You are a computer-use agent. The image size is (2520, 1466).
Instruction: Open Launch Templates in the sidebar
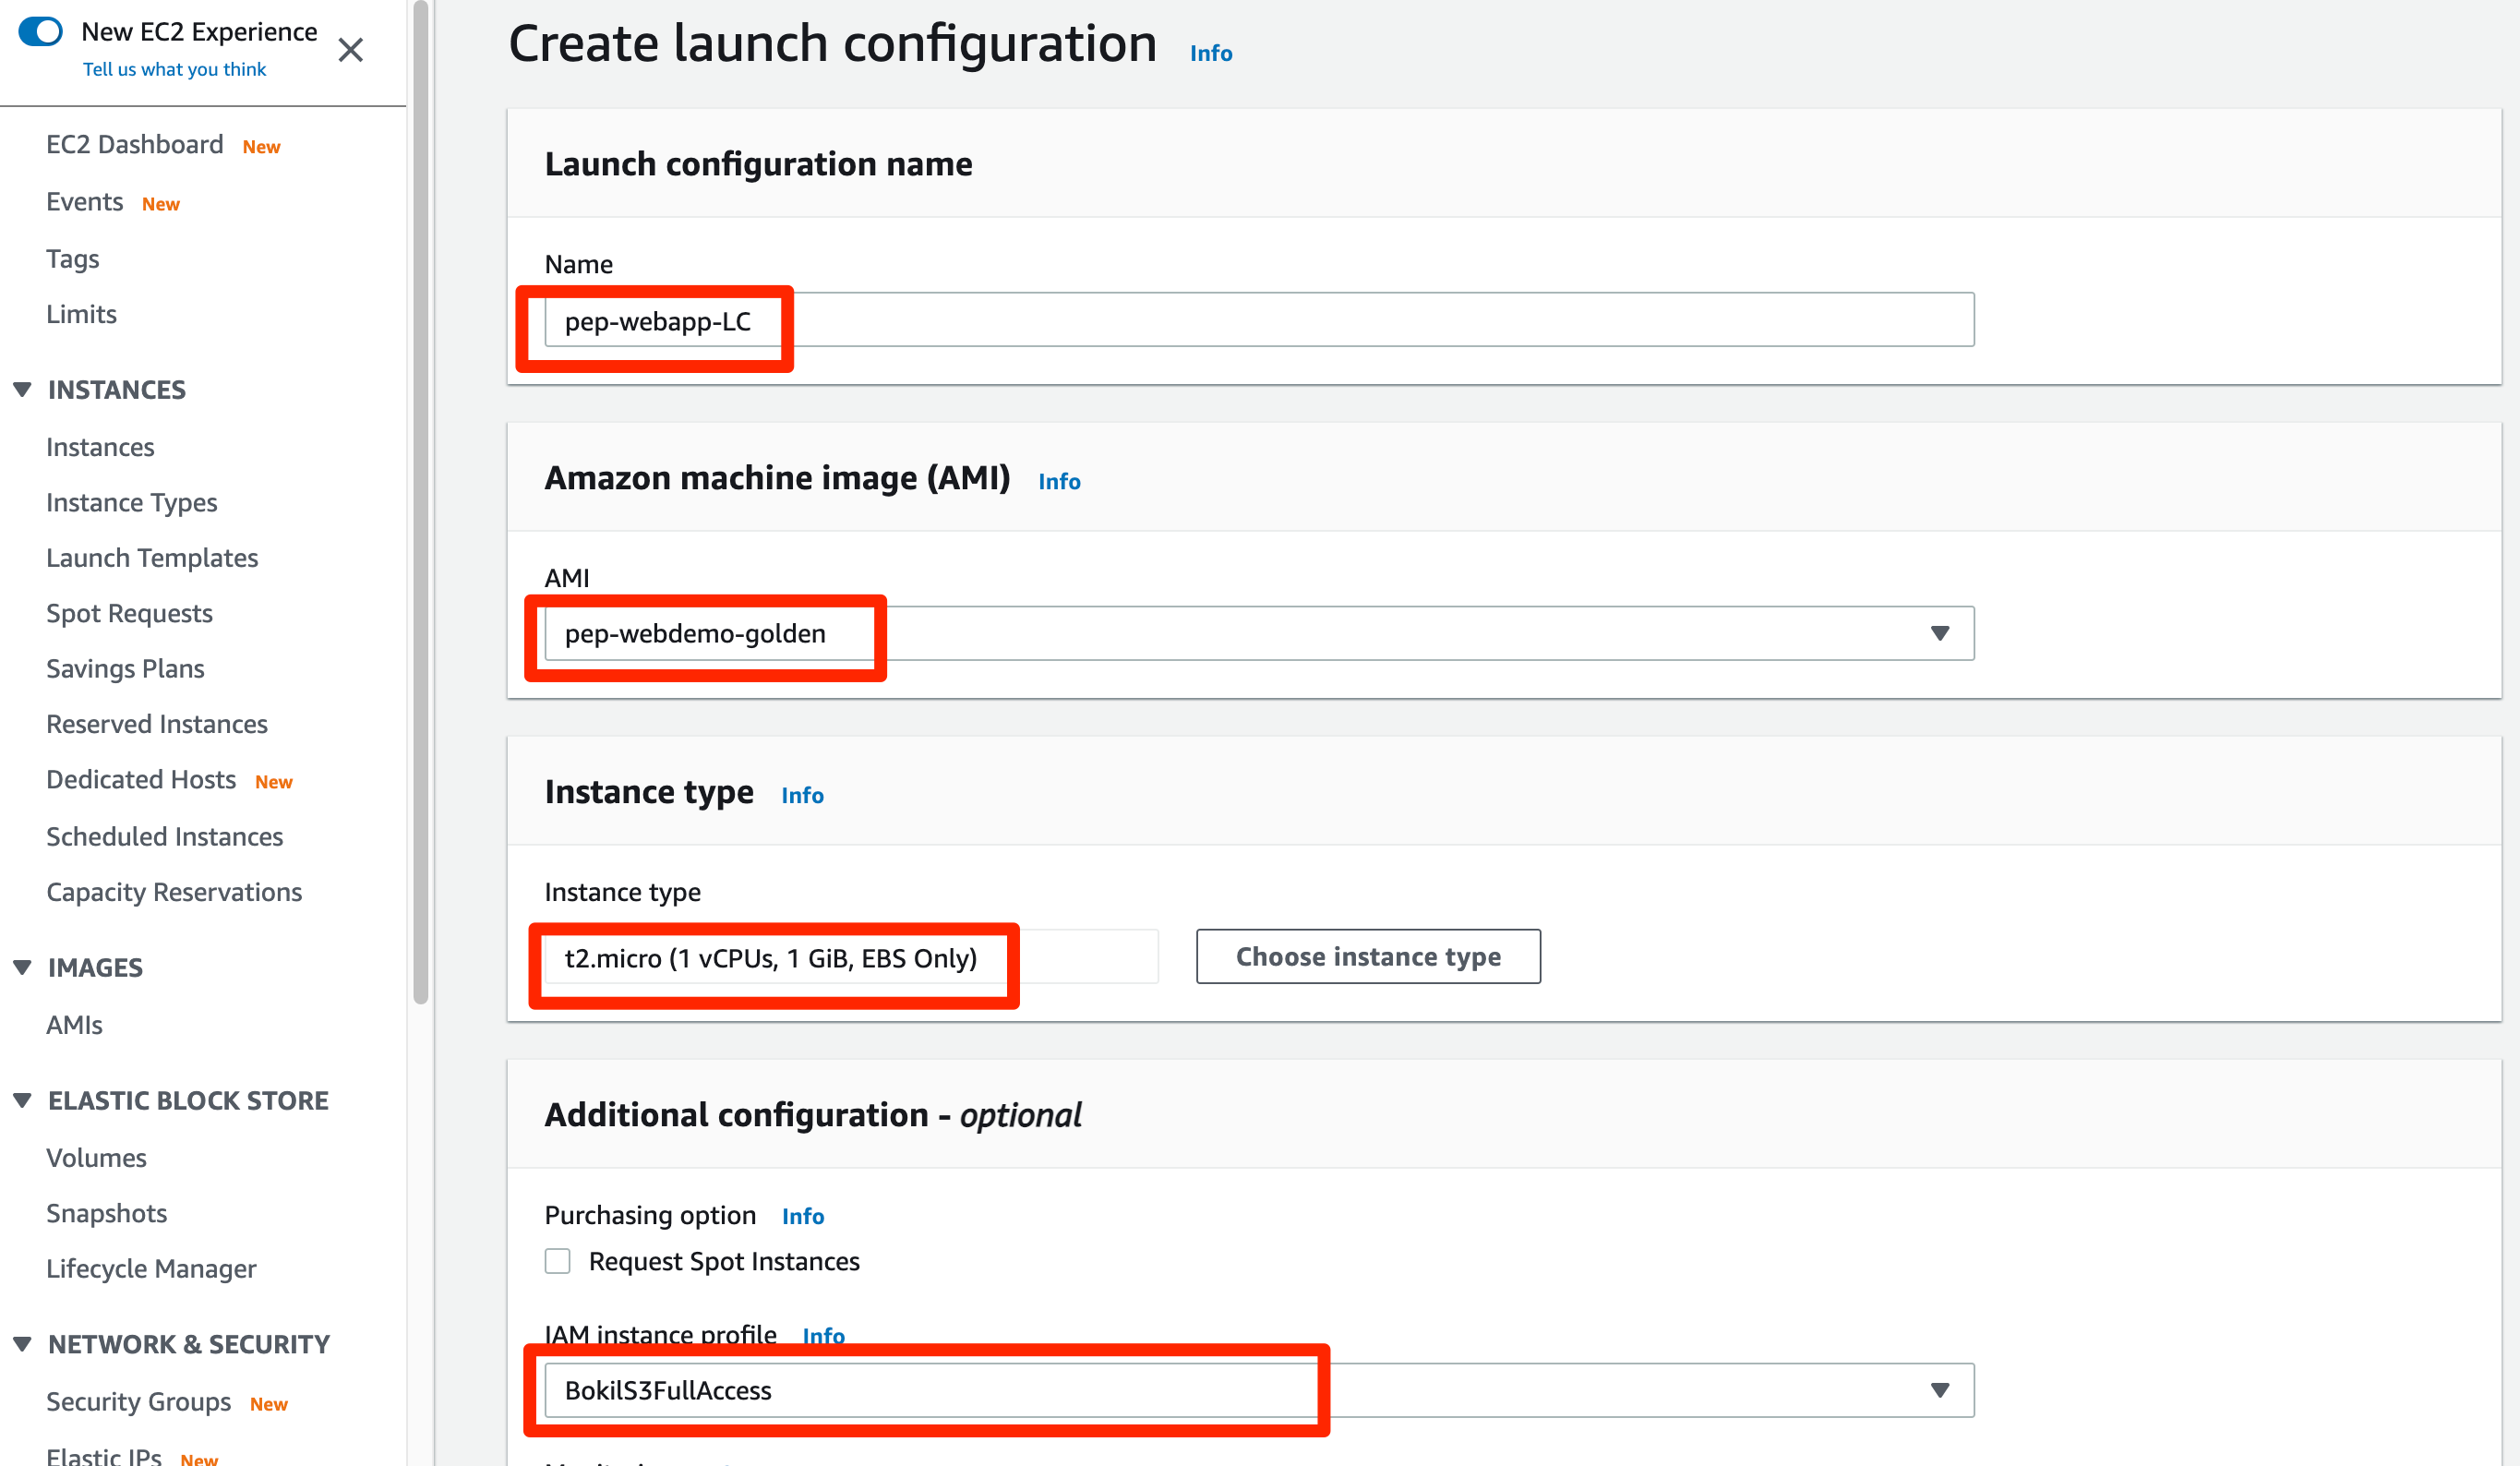tap(152, 558)
